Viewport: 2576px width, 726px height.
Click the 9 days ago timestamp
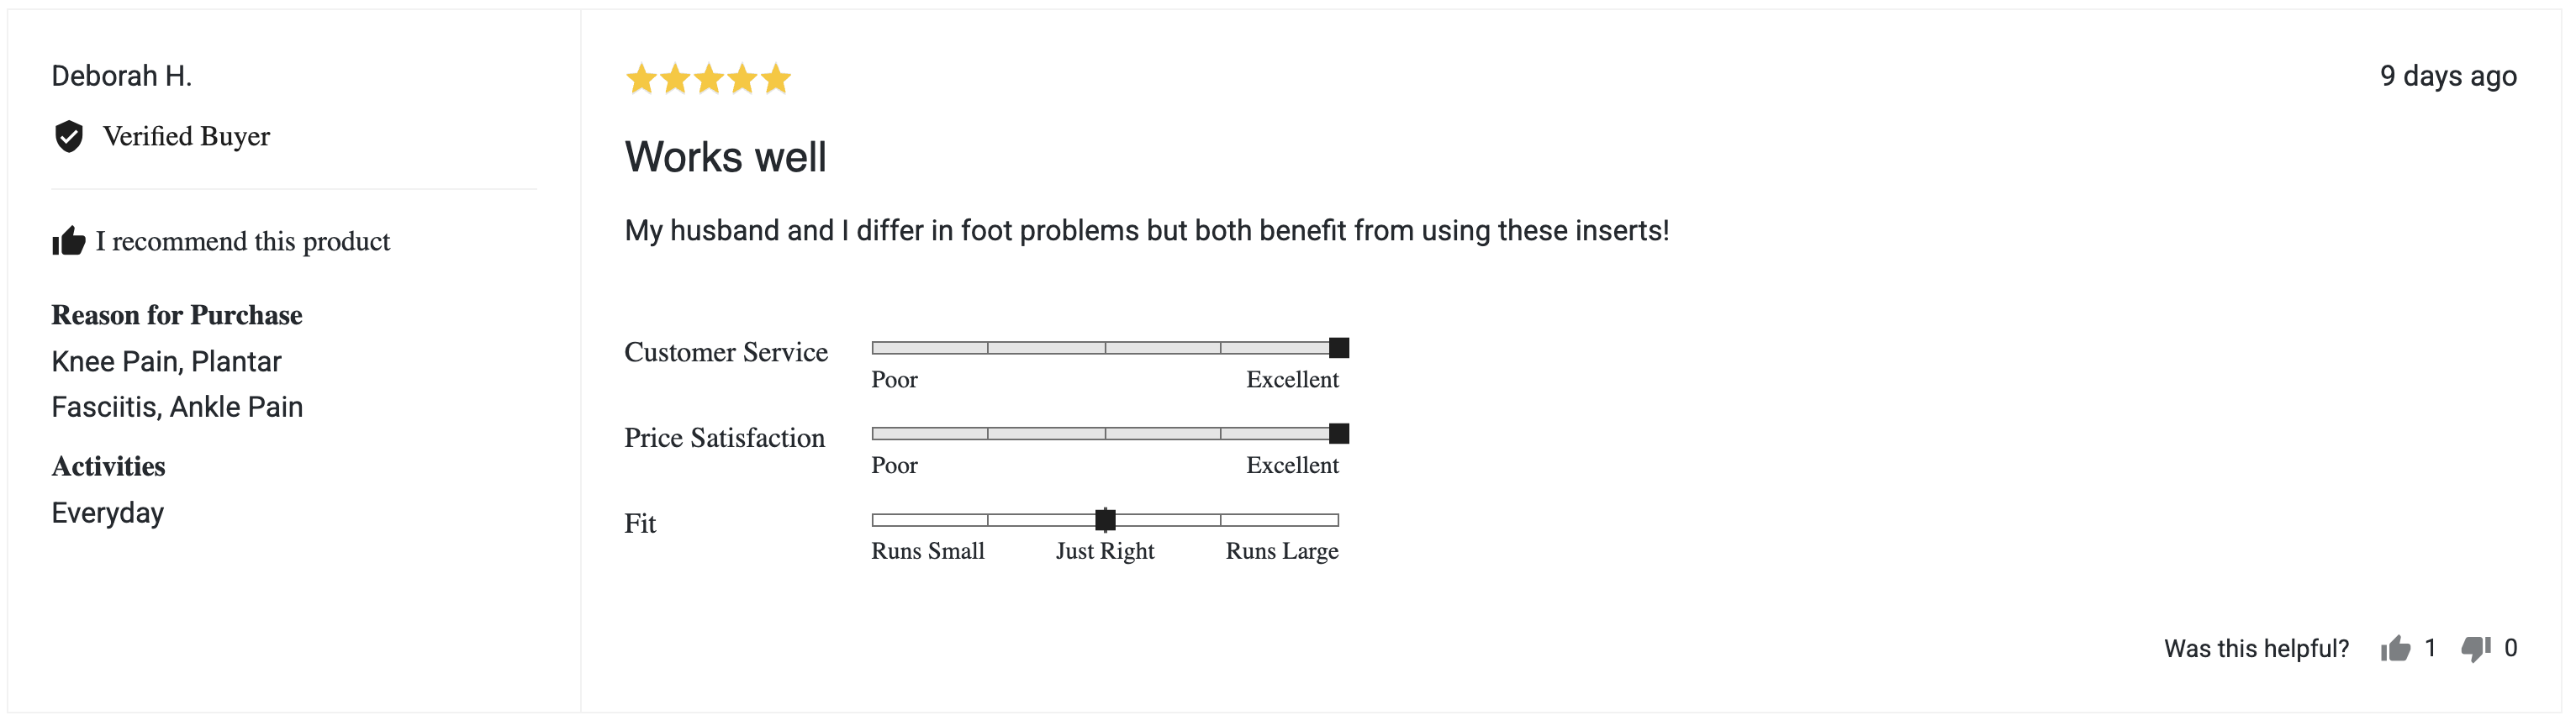pyautogui.click(x=2448, y=76)
